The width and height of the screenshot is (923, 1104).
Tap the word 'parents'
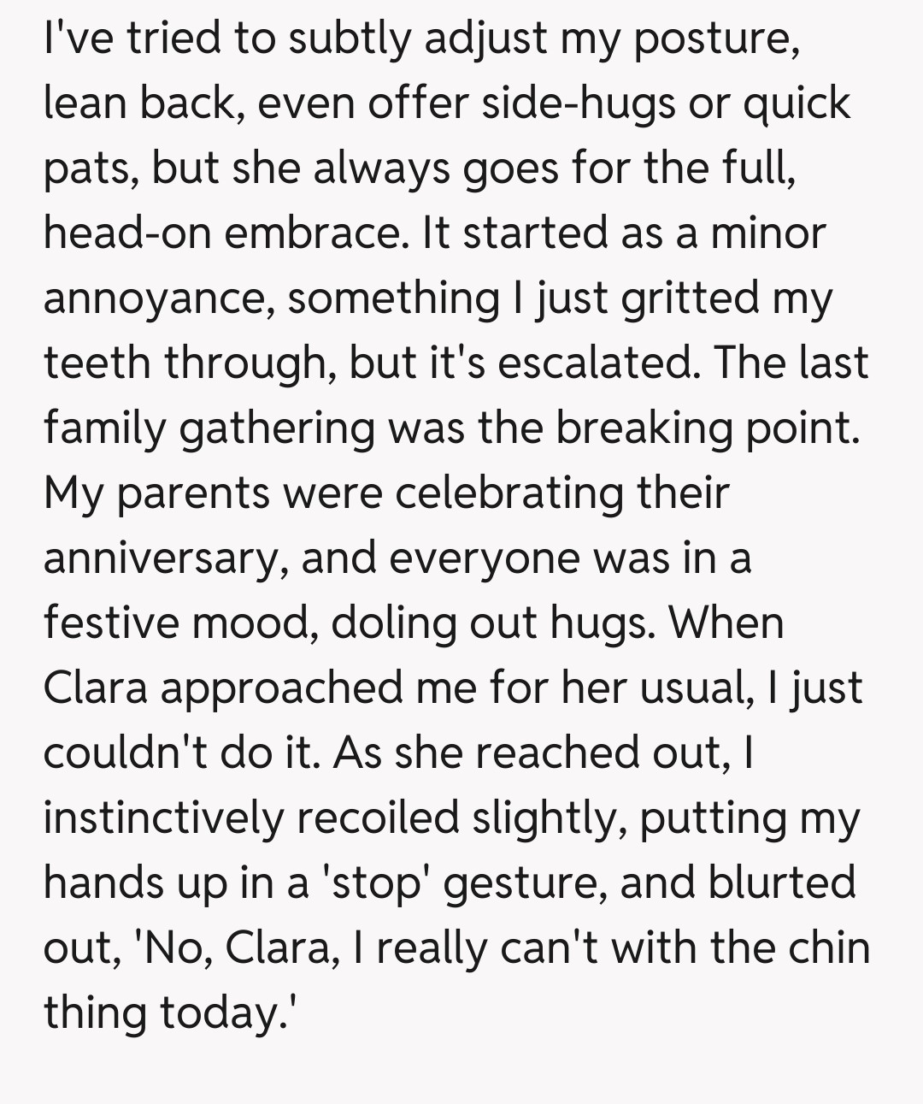193,493
